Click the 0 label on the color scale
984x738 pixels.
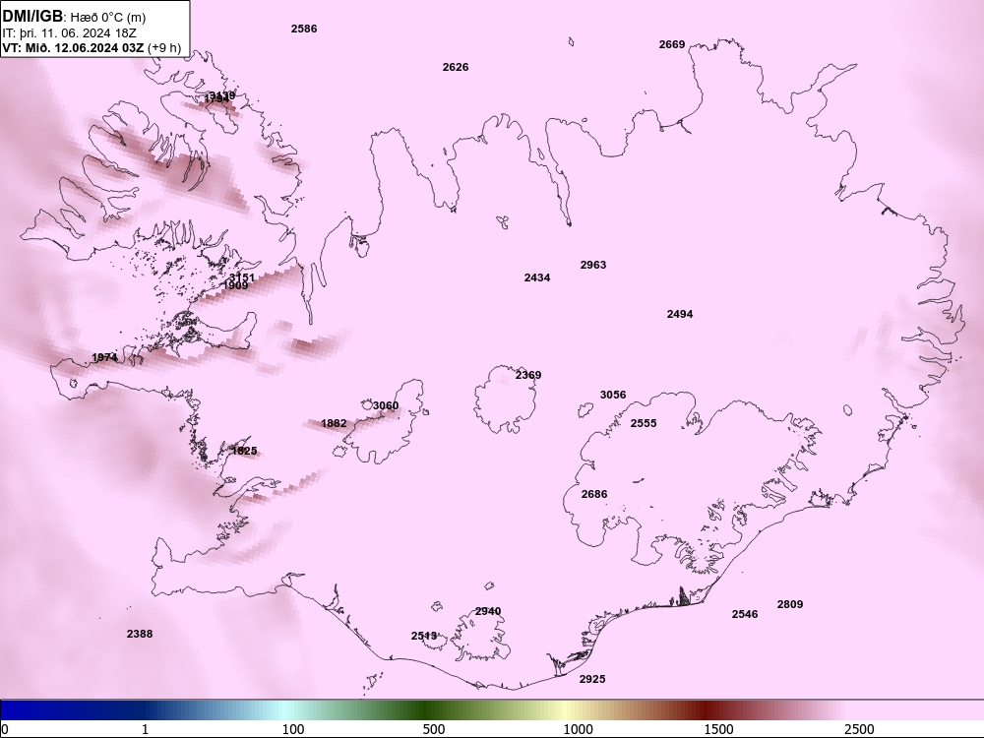(x=5, y=729)
